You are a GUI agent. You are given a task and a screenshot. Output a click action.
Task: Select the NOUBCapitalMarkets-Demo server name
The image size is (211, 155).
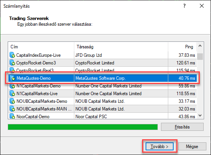point(42,101)
